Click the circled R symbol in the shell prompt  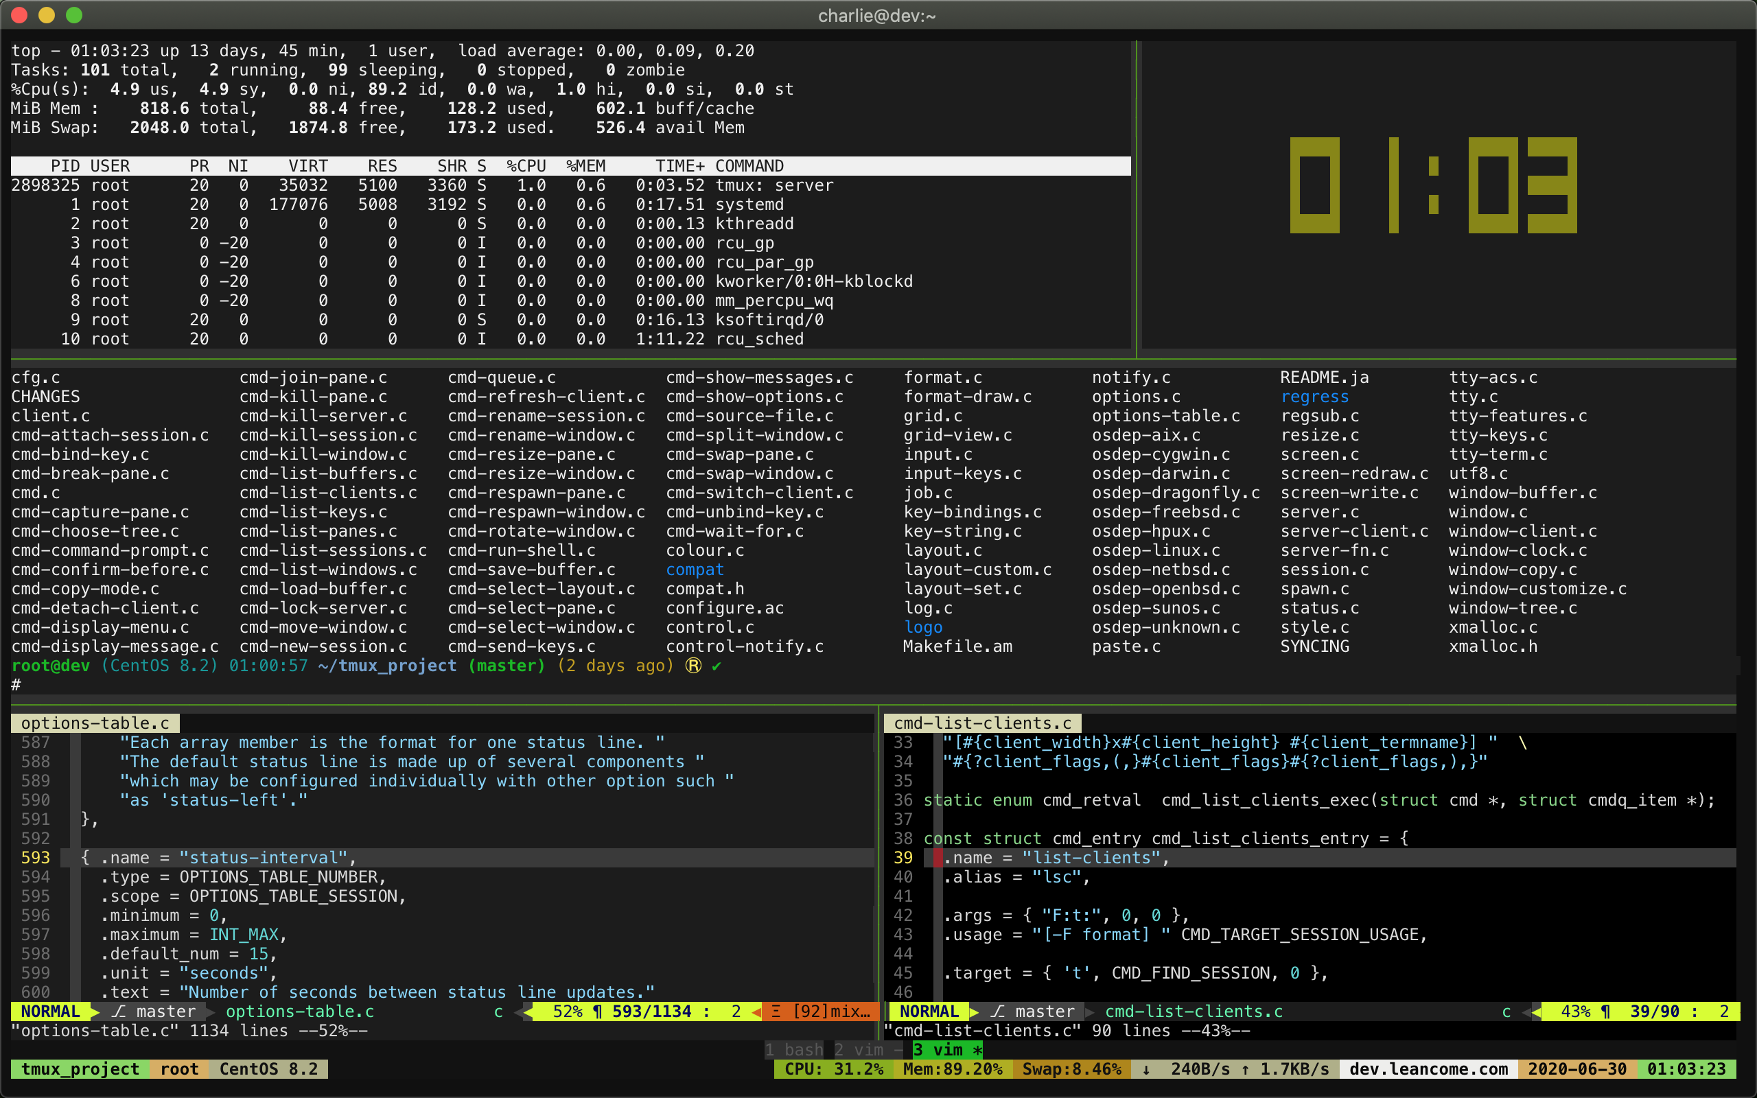tap(693, 666)
